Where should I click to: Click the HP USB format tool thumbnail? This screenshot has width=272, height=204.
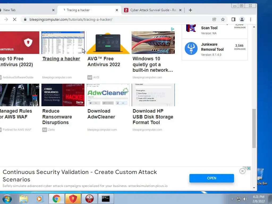[153, 95]
